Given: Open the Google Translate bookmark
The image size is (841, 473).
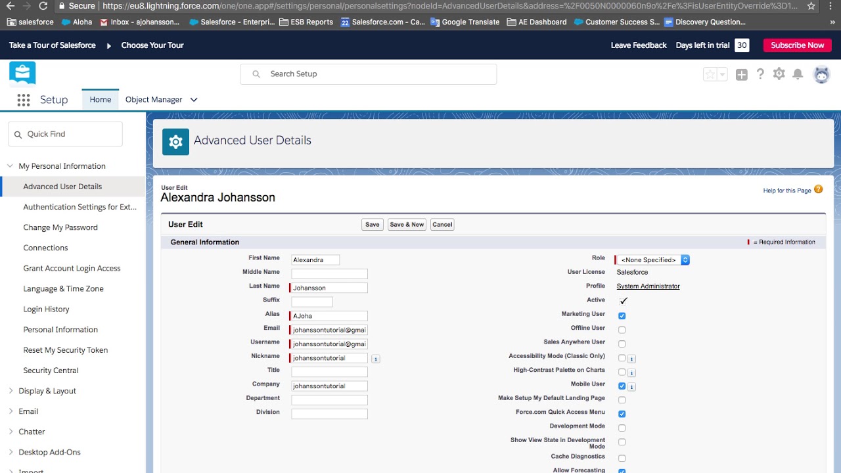Looking at the screenshot, I should coord(465,22).
